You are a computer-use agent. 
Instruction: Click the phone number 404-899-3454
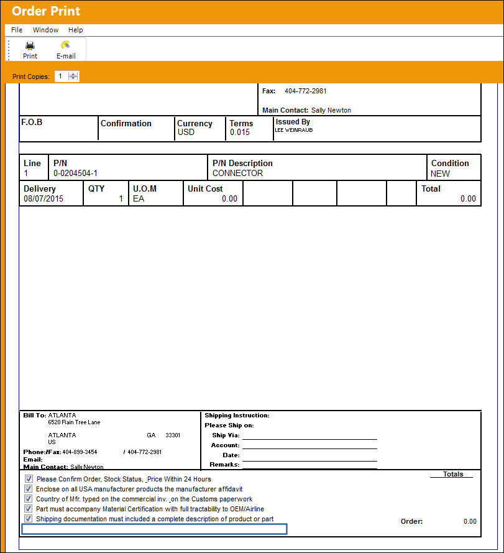click(x=80, y=452)
